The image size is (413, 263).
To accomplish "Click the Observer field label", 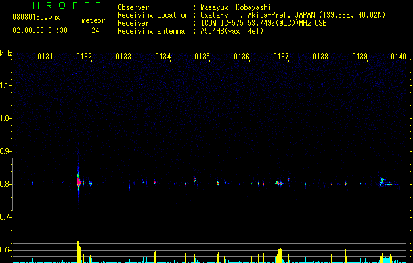I will tap(133, 7).
